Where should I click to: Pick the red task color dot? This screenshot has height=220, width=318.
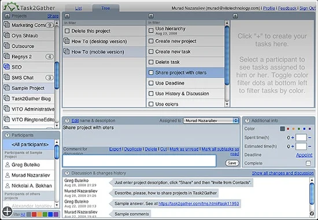[x=288, y=128]
